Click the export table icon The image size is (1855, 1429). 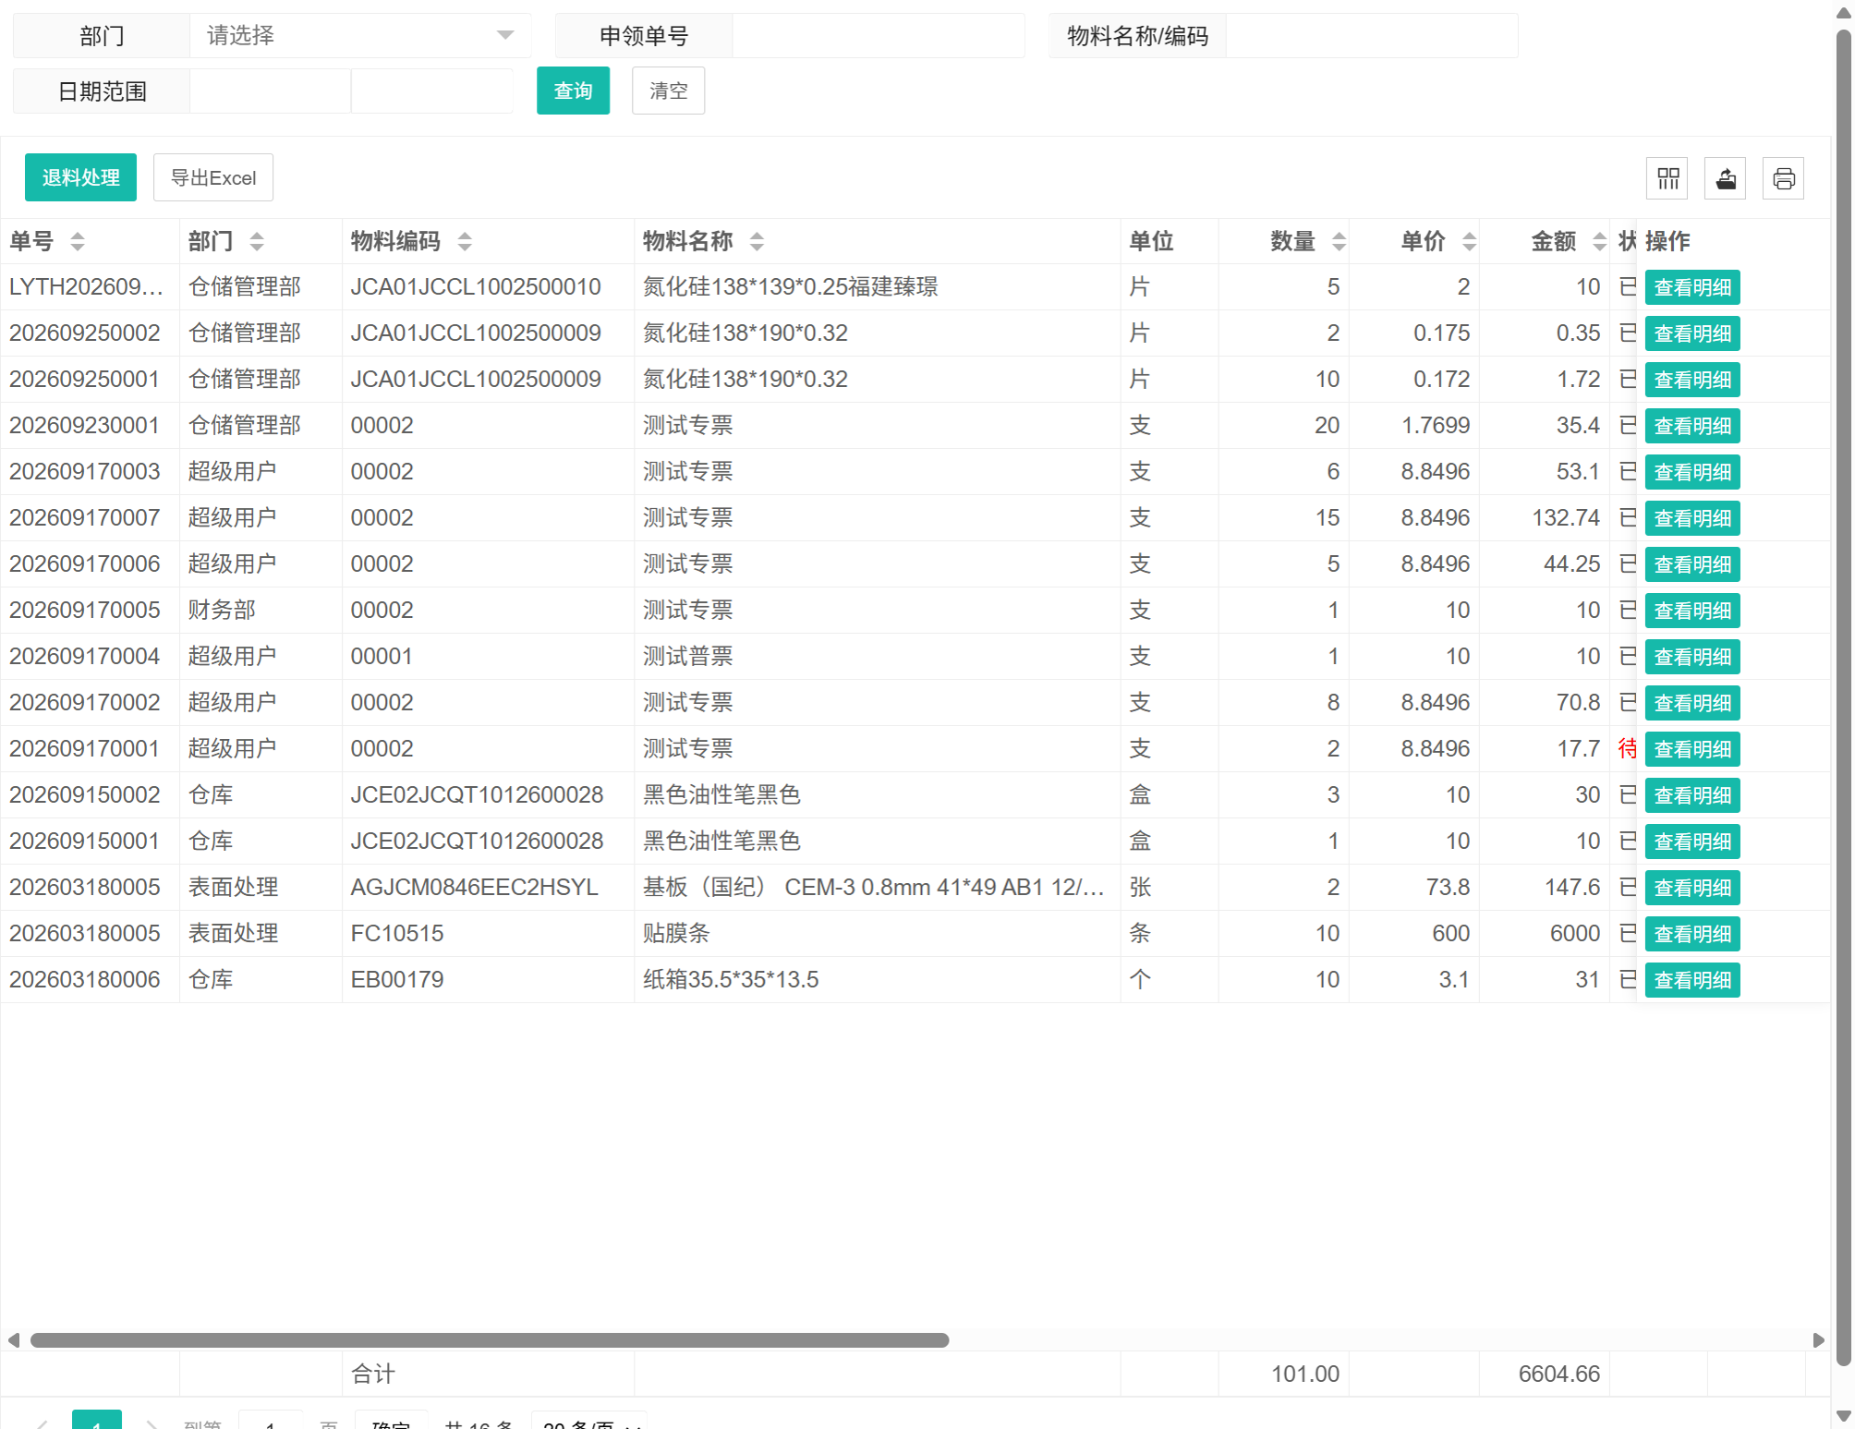[1725, 178]
